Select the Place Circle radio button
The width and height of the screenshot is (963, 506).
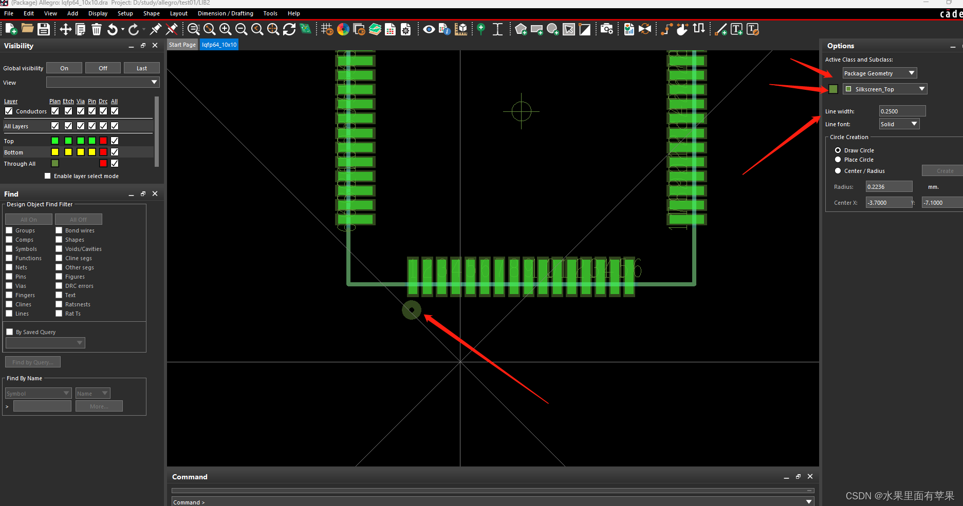tap(838, 160)
